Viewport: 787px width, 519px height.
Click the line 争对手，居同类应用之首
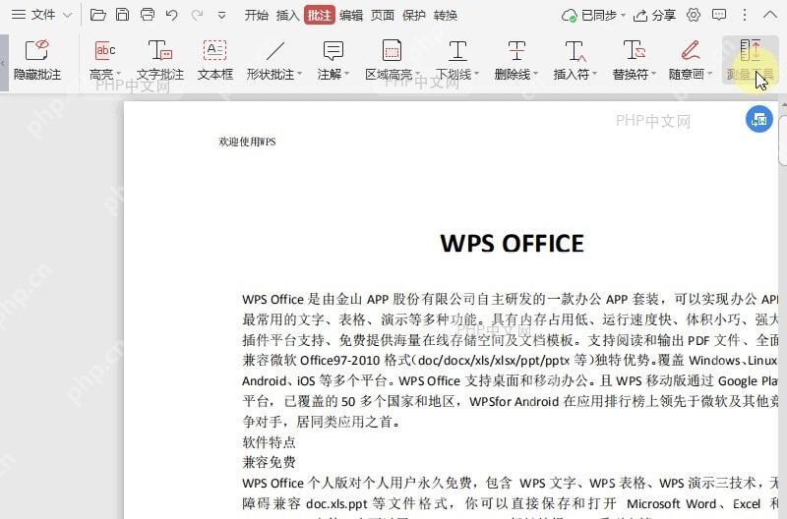point(322,422)
